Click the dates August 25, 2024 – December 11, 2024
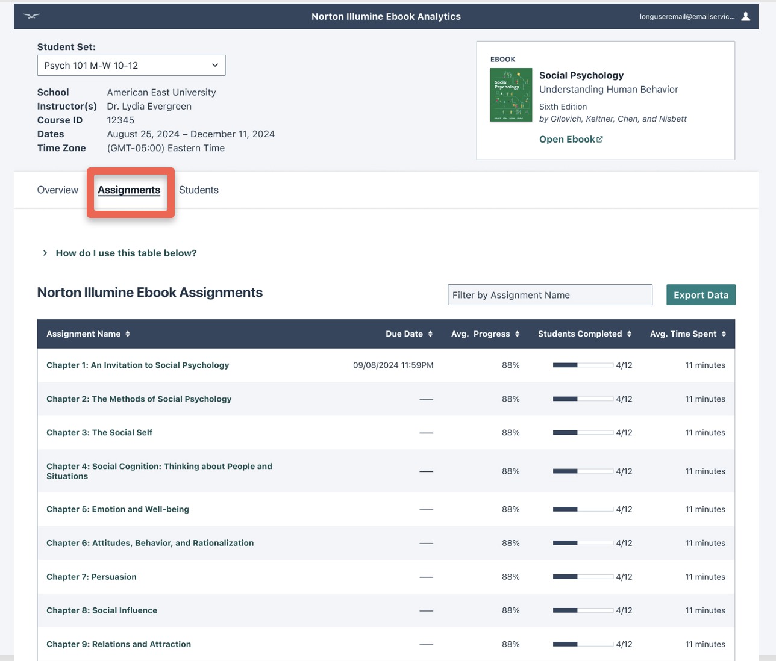Screen dimensions: 776x661 (x=191, y=134)
